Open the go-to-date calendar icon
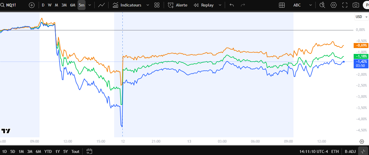 click(x=89, y=151)
